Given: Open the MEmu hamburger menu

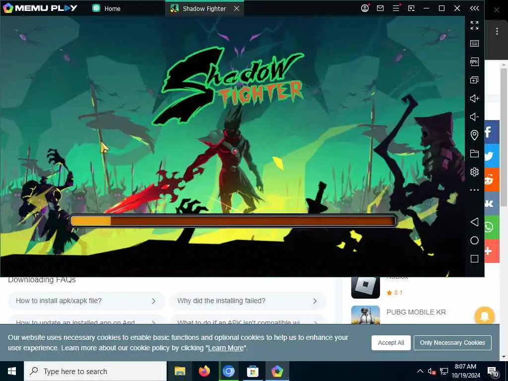Looking at the screenshot, I should (396, 8).
